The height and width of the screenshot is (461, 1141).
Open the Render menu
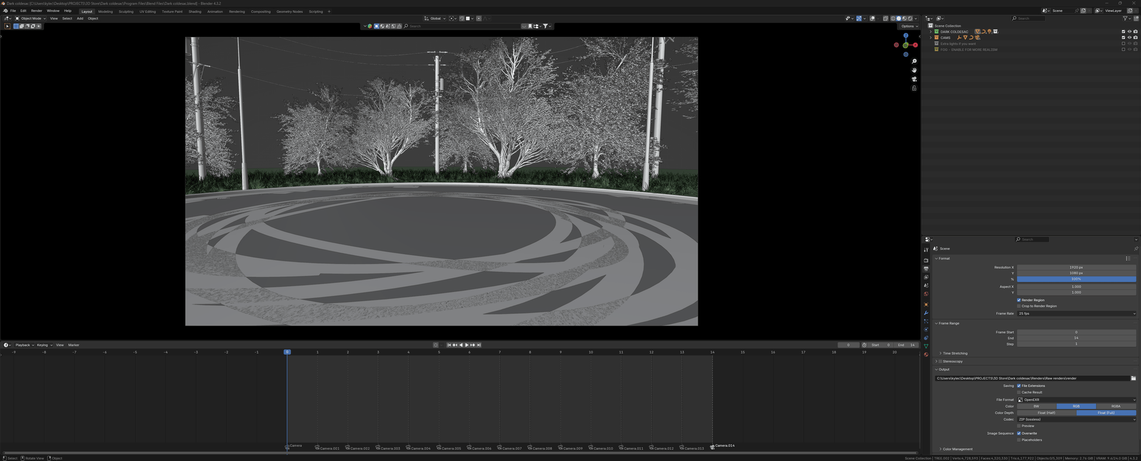tap(36, 11)
